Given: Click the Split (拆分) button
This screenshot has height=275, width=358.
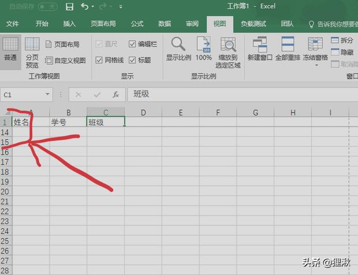Looking at the screenshot, I should pos(342,40).
